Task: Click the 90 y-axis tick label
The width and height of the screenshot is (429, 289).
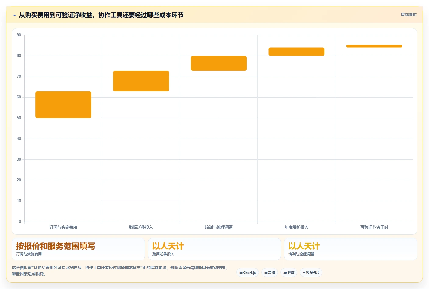Action: coord(19,35)
